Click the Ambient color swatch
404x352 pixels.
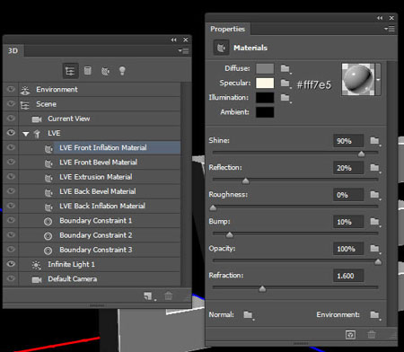pyautogui.click(x=265, y=112)
